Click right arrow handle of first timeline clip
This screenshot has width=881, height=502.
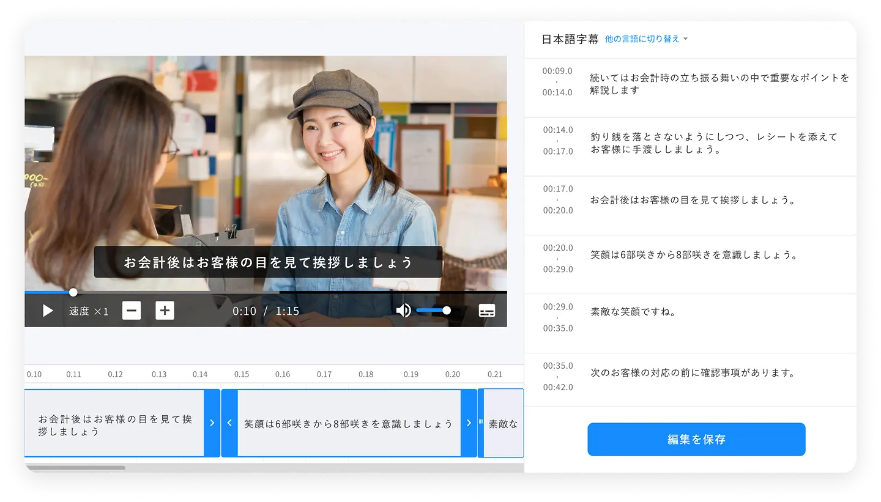pyautogui.click(x=212, y=423)
